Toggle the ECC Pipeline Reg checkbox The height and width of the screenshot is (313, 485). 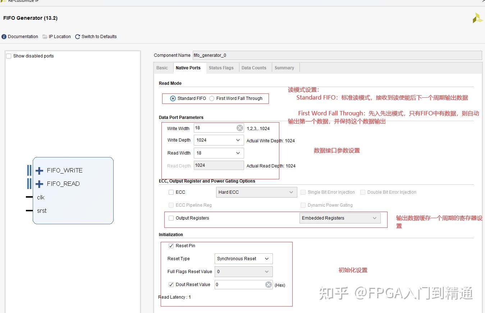click(171, 205)
